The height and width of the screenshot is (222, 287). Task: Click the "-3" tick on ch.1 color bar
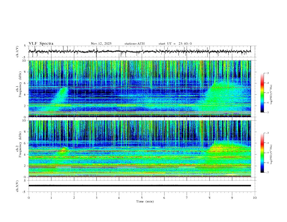pyautogui.click(x=267, y=73)
